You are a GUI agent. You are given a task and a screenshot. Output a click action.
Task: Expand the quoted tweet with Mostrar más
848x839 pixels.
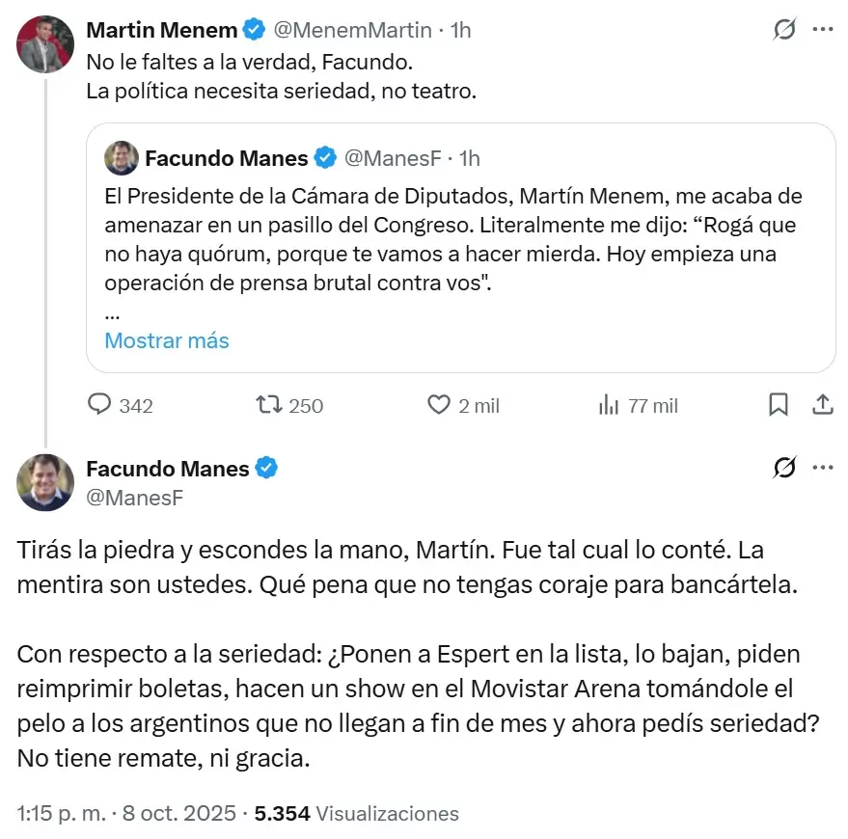click(x=166, y=340)
